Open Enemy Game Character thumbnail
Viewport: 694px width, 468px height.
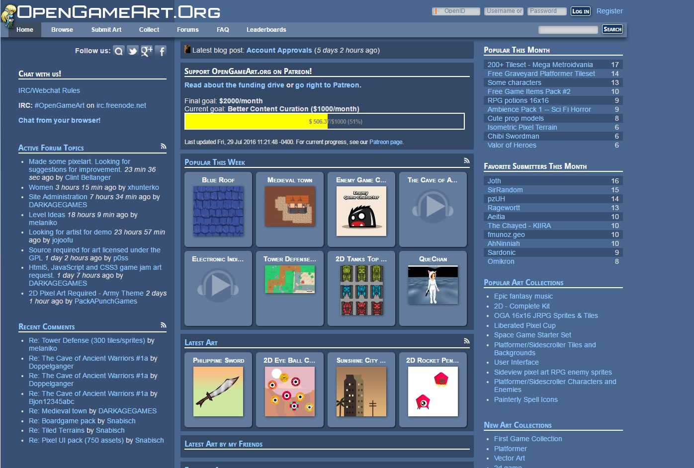[361, 211]
